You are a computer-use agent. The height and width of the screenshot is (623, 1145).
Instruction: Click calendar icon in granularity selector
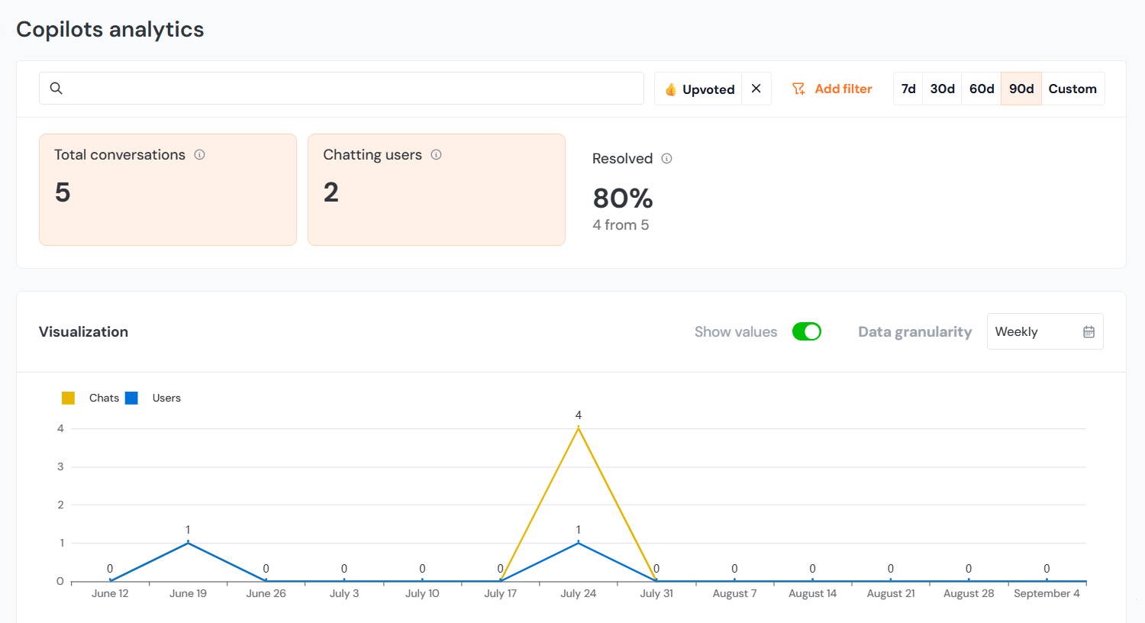[x=1089, y=332]
